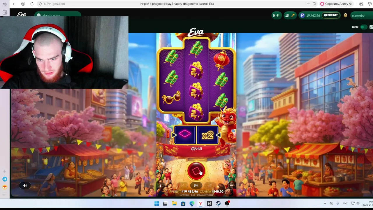
Task: Click the РУС language indicator
Action: tap(345, 203)
